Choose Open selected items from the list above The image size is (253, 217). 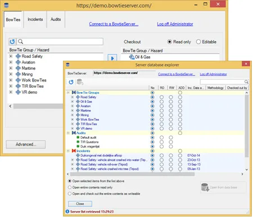point(70,181)
